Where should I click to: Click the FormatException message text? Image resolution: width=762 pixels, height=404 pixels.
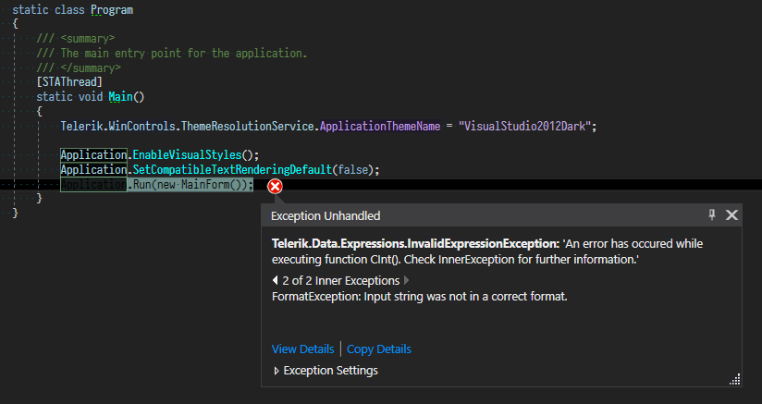419,297
